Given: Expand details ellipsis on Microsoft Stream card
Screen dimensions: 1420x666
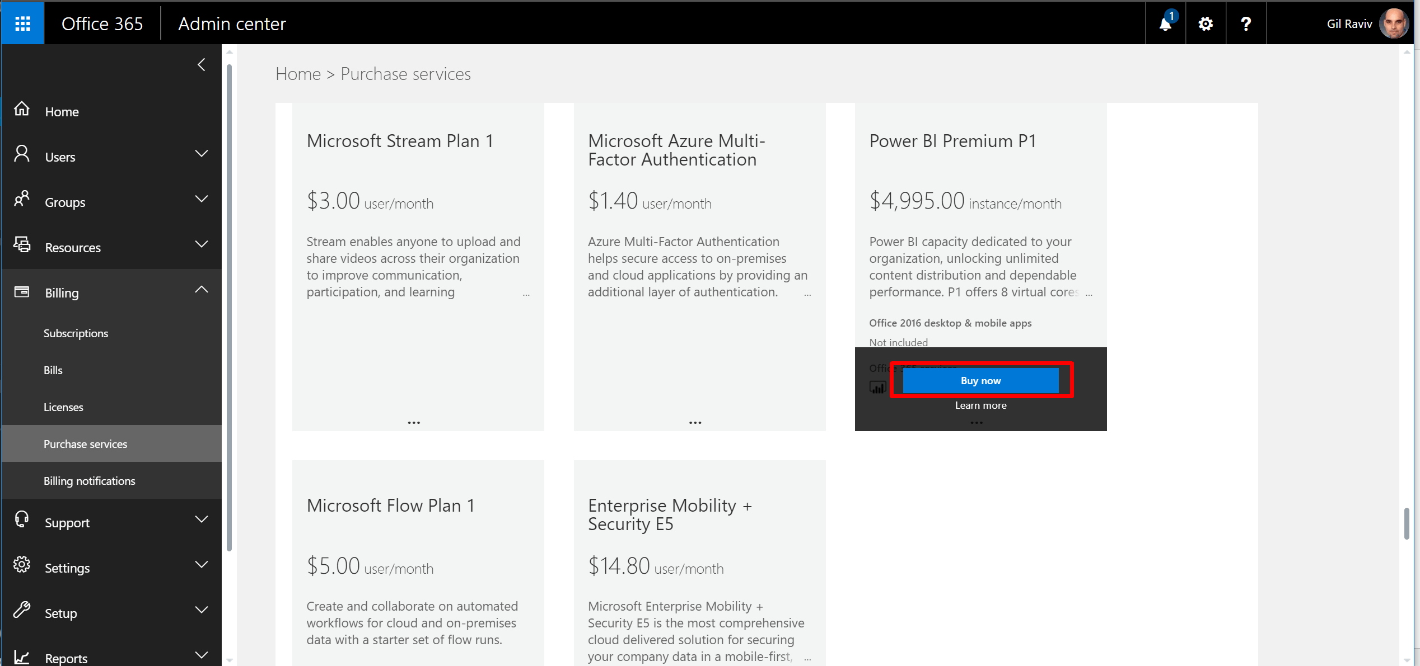Looking at the screenshot, I should pos(414,423).
